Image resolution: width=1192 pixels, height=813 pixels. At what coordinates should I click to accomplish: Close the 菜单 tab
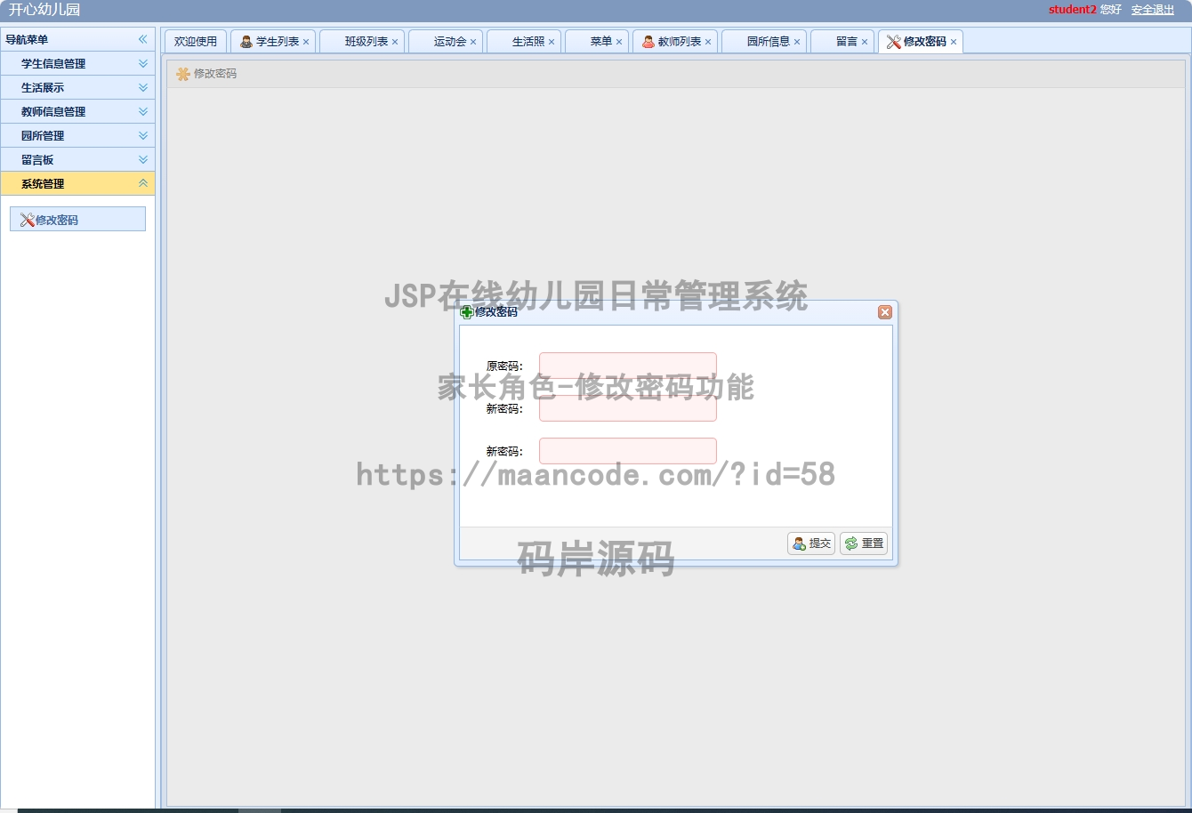pyautogui.click(x=619, y=42)
